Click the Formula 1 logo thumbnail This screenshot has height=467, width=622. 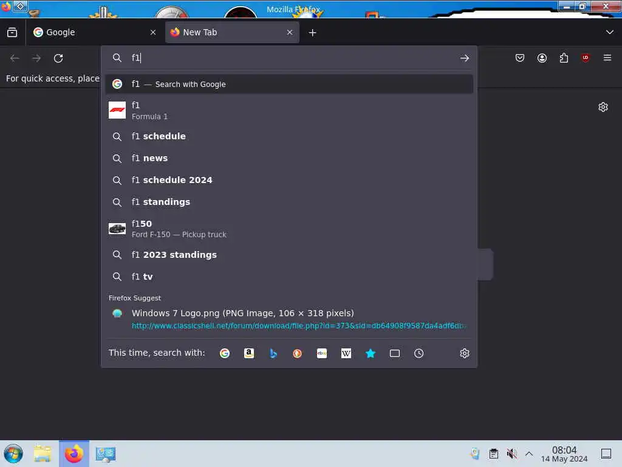click(117, 110)
